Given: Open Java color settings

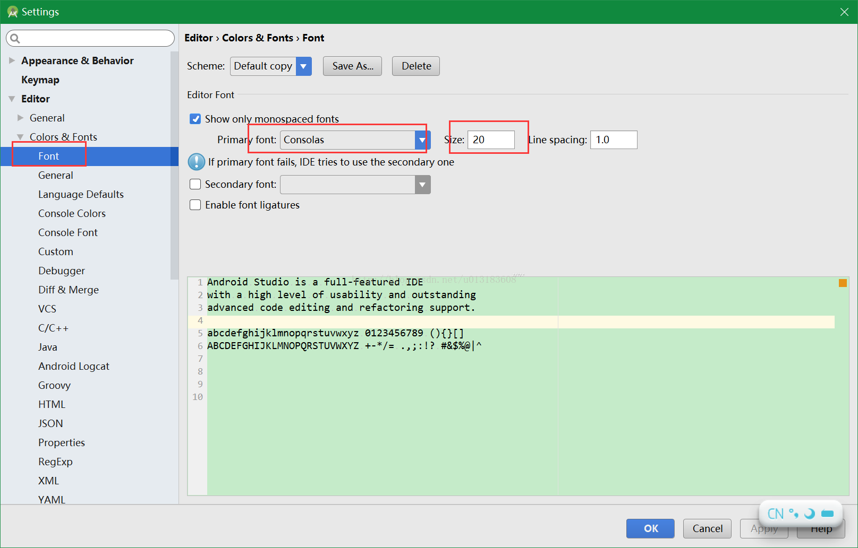Looking at the screenshot, I should pos(48,347).
